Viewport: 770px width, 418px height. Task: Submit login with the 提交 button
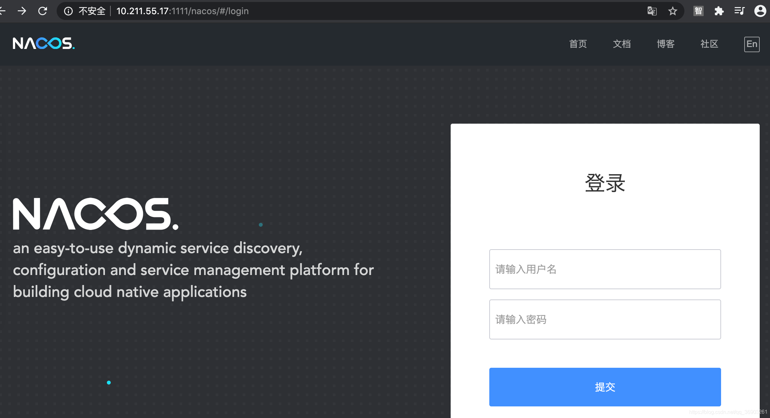[605, 387]
